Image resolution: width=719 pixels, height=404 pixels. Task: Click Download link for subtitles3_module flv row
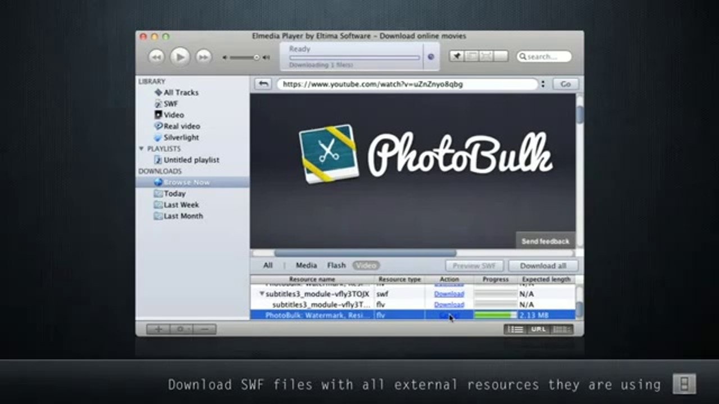449,305
